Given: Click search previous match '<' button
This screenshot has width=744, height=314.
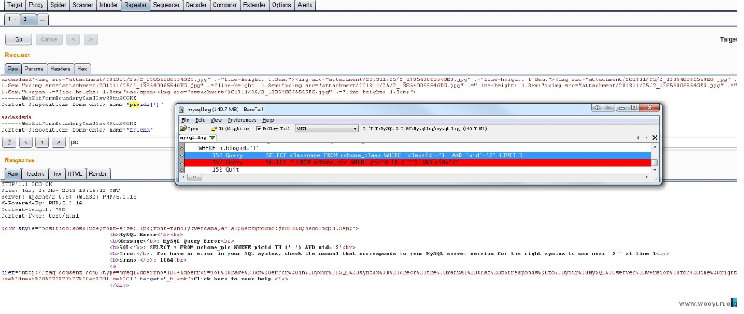Looking at the screenshot, I should tap(25, 141).
